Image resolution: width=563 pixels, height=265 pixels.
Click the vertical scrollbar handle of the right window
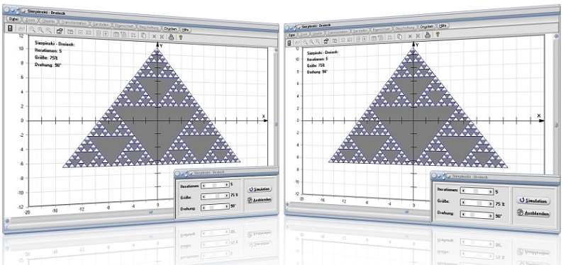[556, 125]
